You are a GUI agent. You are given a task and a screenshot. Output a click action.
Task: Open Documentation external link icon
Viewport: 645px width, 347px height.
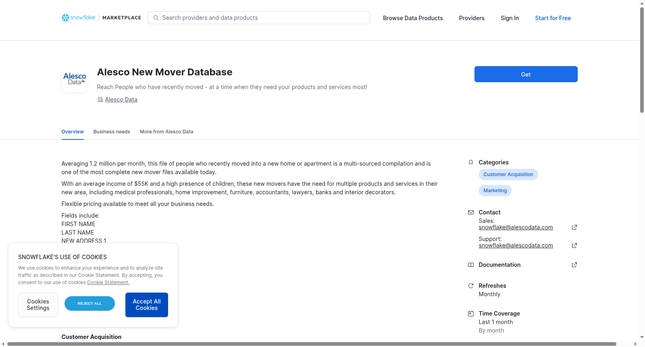[x=574, y=265]
